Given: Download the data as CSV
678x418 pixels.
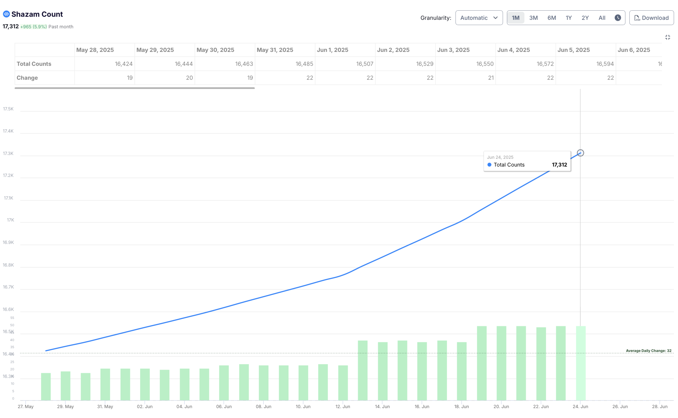Looking at the screenshot, I should [651, 18].
